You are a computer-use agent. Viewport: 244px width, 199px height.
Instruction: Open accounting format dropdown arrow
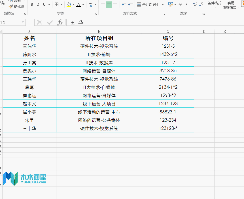click(x=175, y=5)
